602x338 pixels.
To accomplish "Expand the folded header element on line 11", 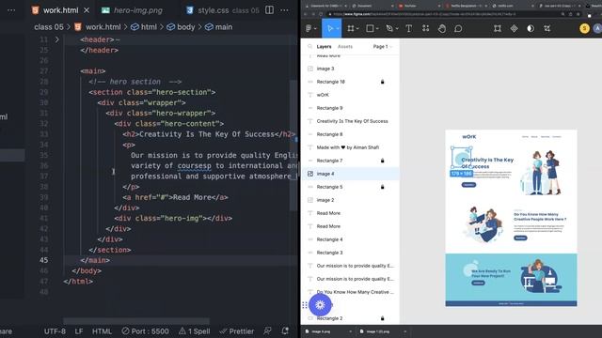I will coord(56,39).
